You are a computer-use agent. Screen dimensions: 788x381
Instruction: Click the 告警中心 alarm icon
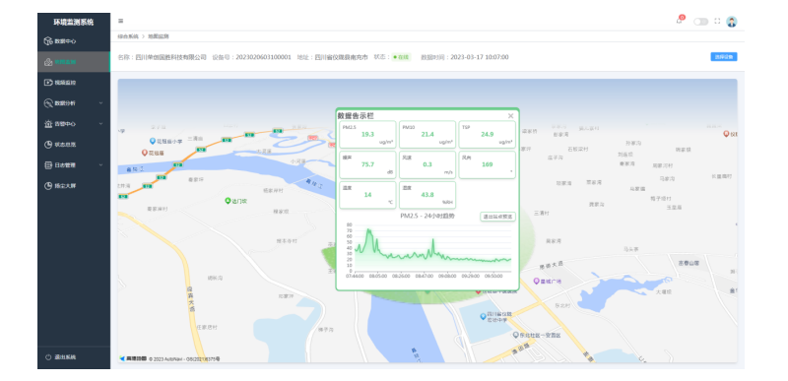pyautogui.click(x=48, y=123)
